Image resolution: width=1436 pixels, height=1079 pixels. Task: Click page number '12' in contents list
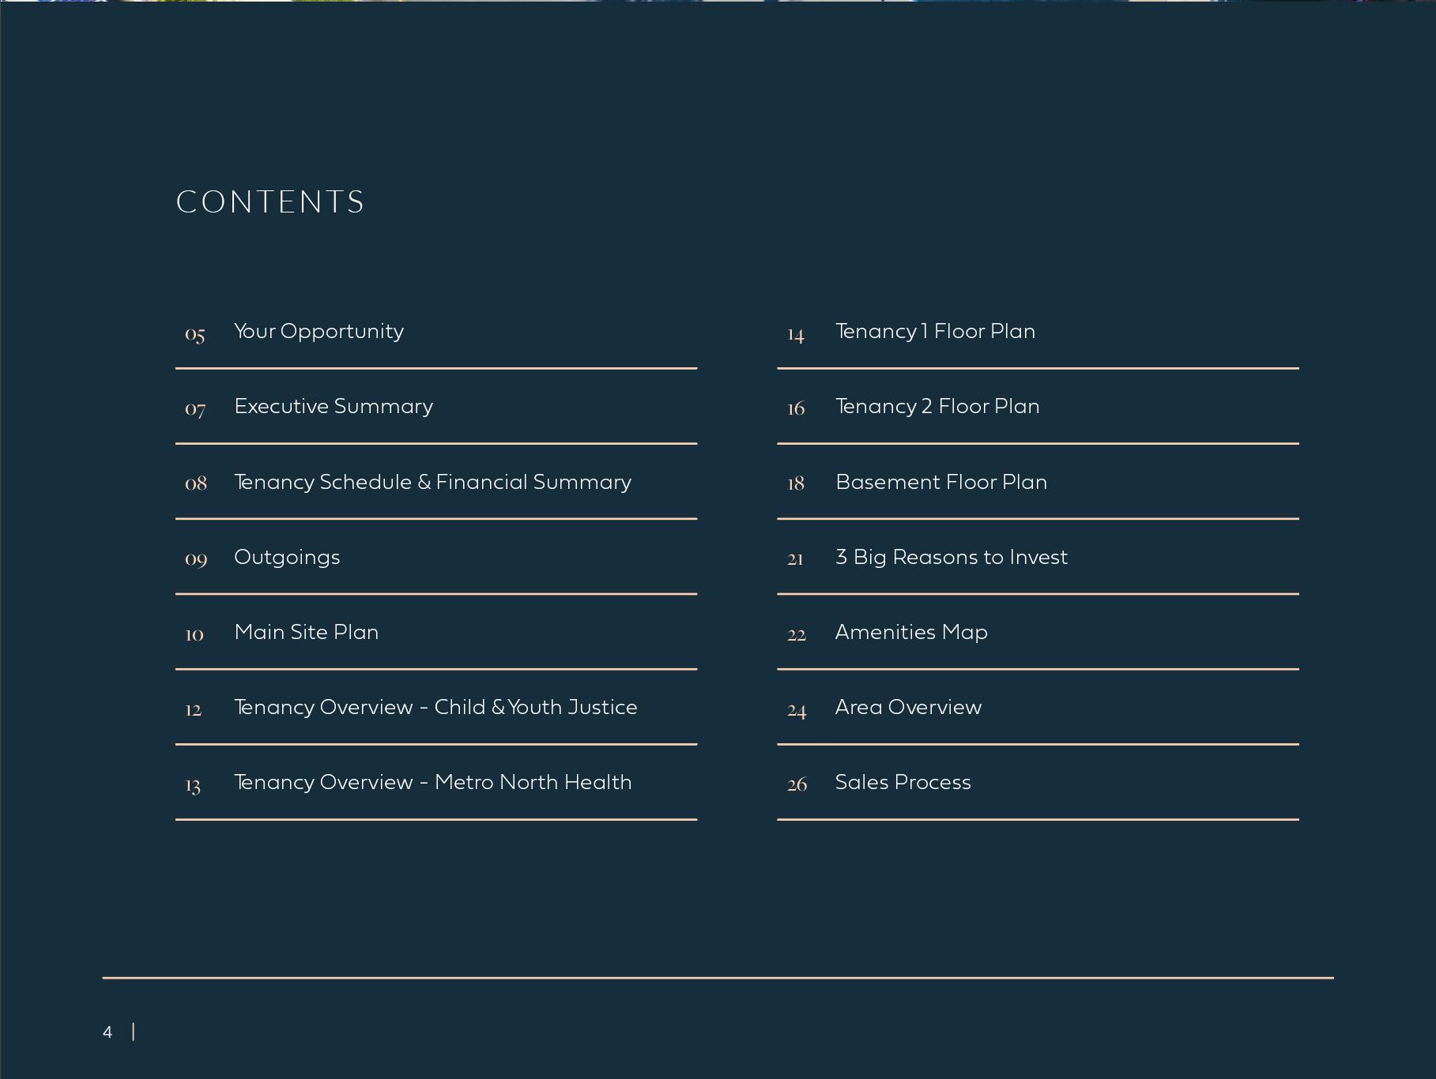click(193, 709)
